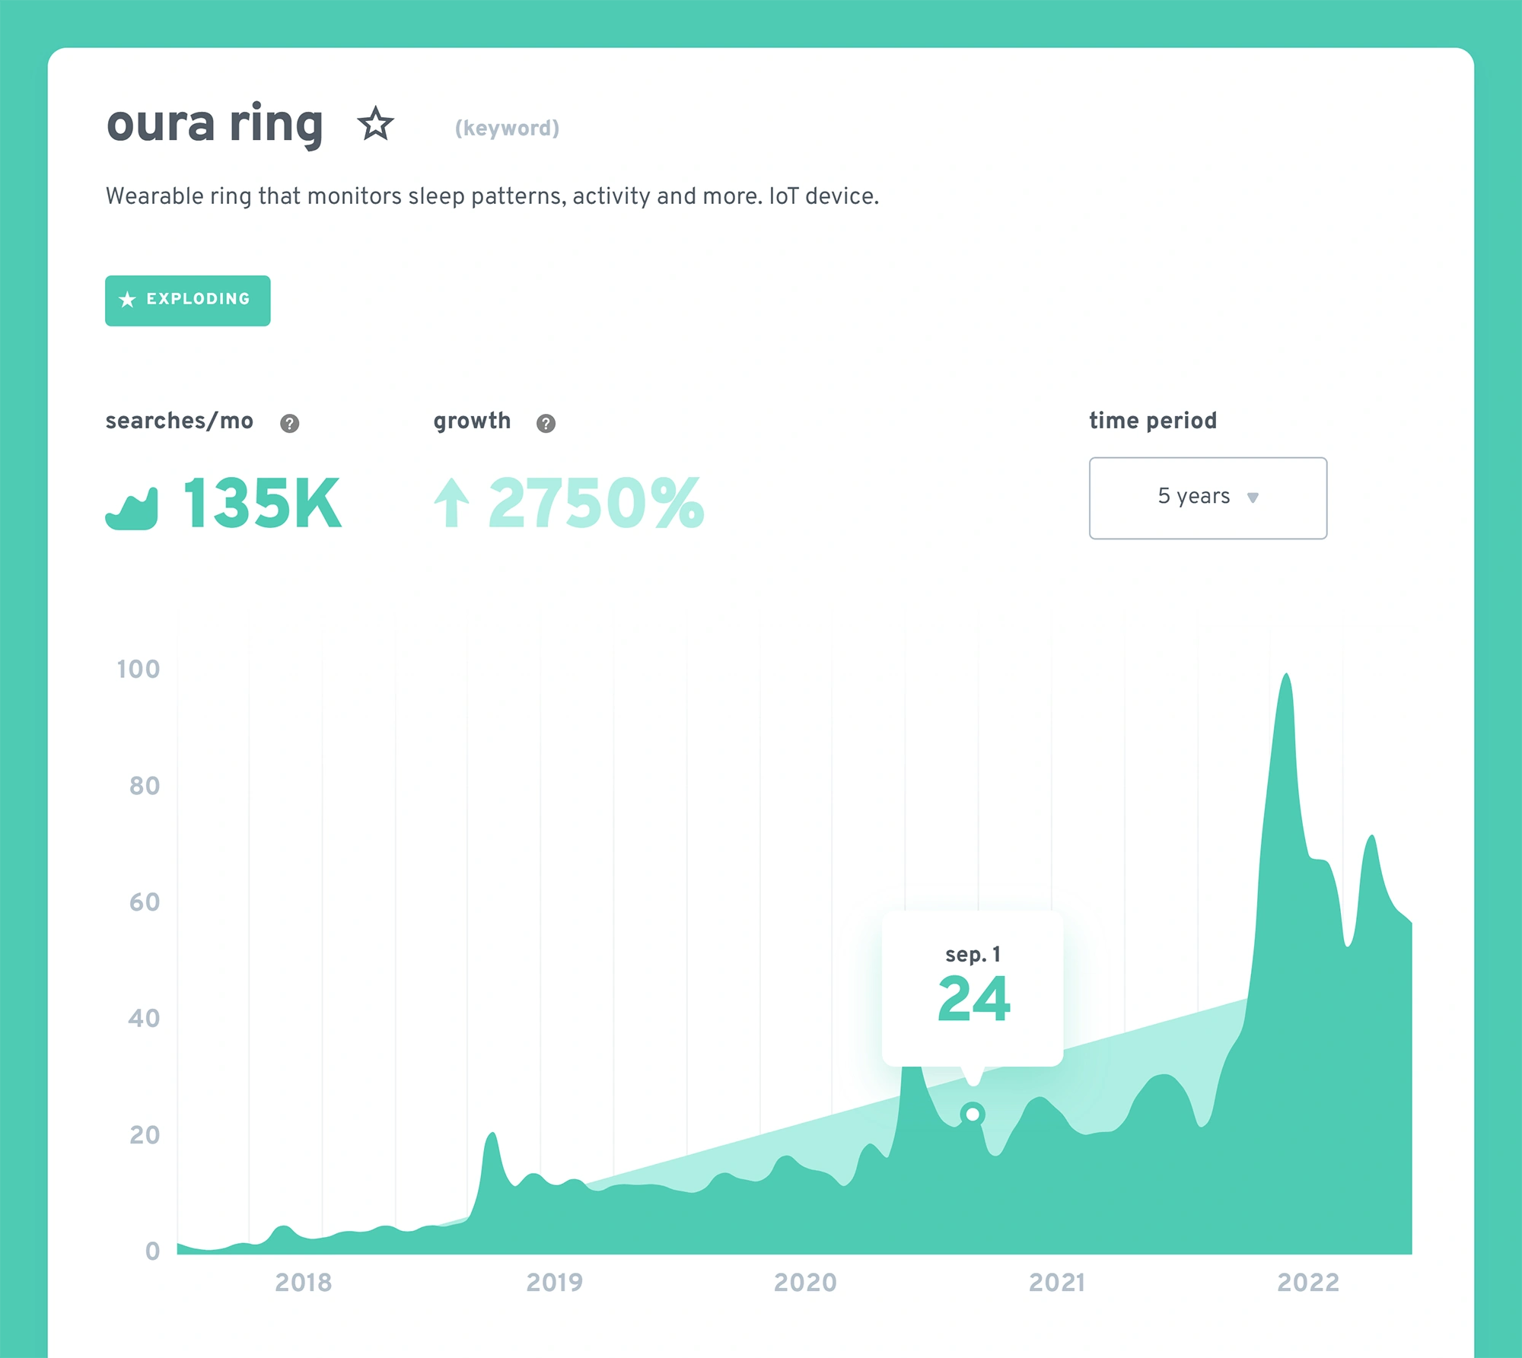
Task: Click the star icon inside Exploding badge
Action: coord(128,300)
